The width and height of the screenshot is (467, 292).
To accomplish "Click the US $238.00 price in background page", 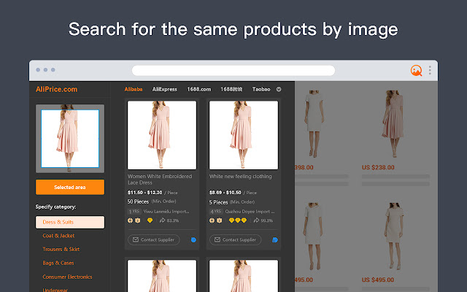I will click(378, 167).
